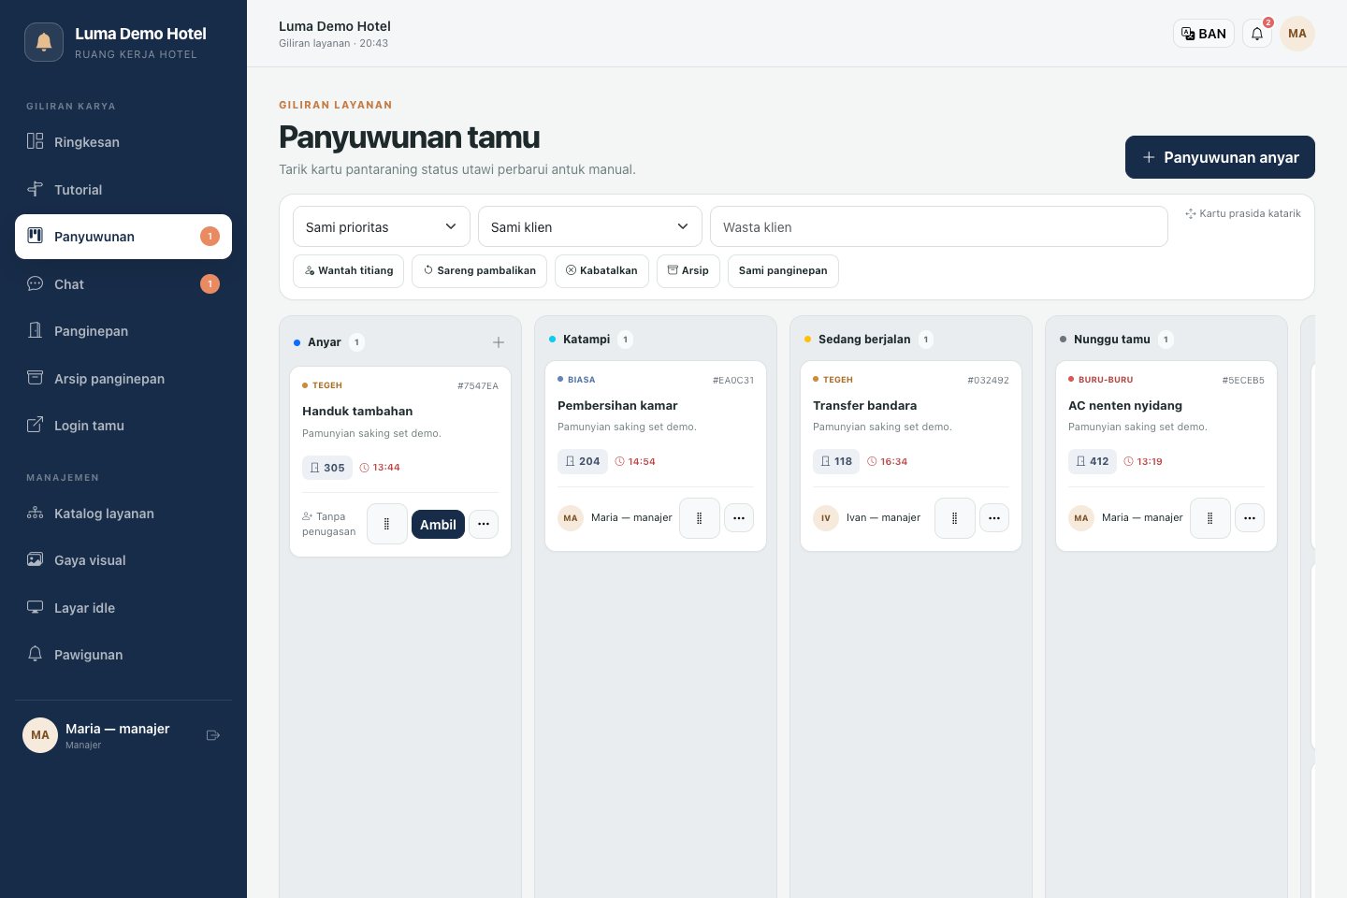Focus the Wasta klien search field
Screen dimensions: 1347x898
[x=939, y=226]
